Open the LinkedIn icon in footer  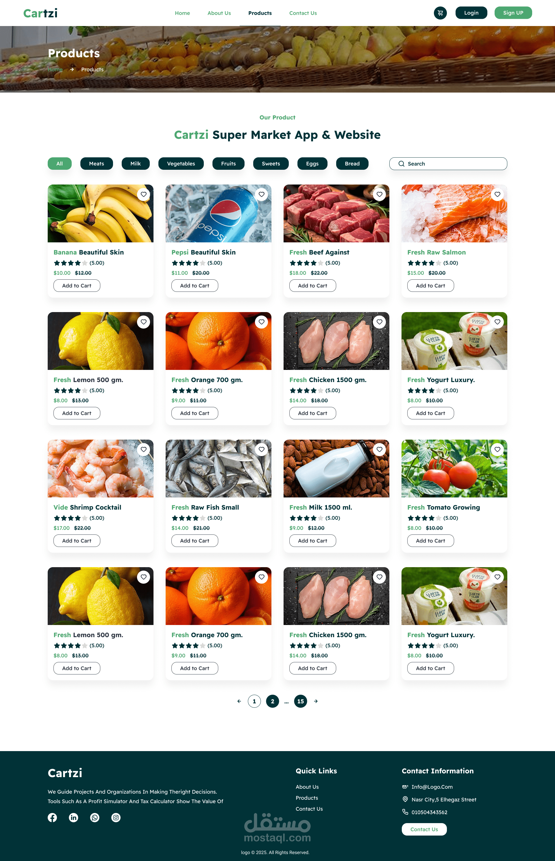[73, 817]
